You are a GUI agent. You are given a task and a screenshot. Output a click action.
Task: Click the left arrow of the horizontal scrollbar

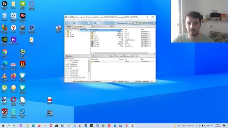(x=92, y=53)
